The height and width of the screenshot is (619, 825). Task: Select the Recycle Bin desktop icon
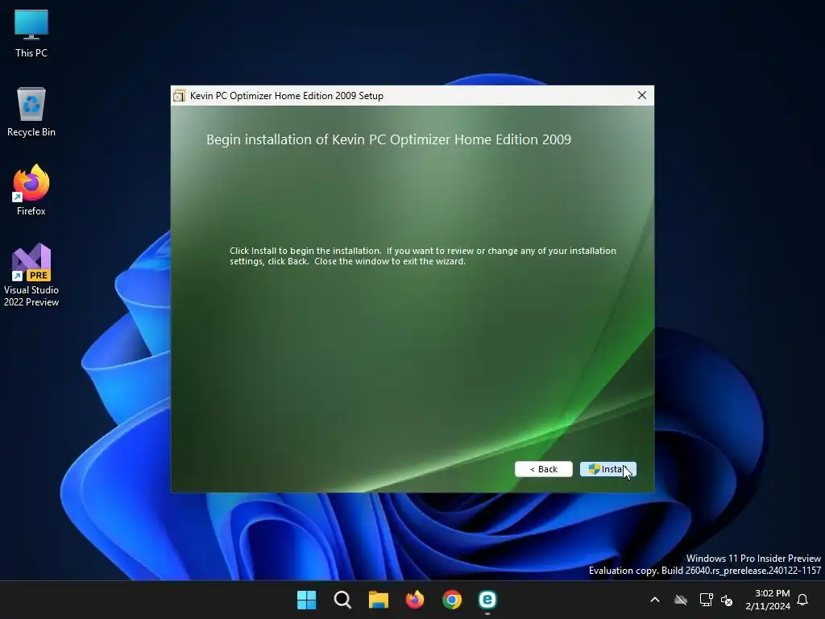[31, 112]
